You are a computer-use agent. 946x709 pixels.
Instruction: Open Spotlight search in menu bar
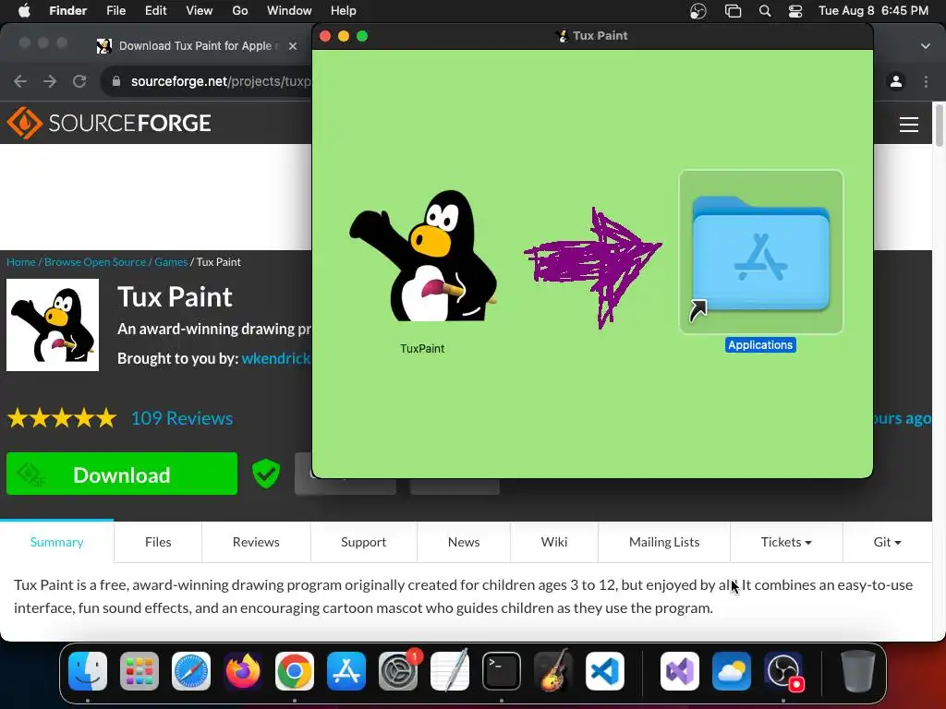click(765, 11)
